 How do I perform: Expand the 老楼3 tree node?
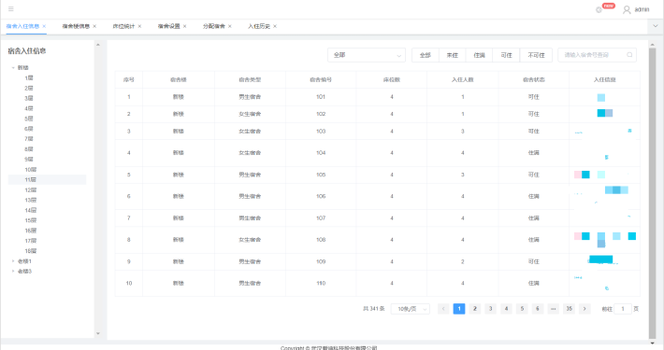13,272
